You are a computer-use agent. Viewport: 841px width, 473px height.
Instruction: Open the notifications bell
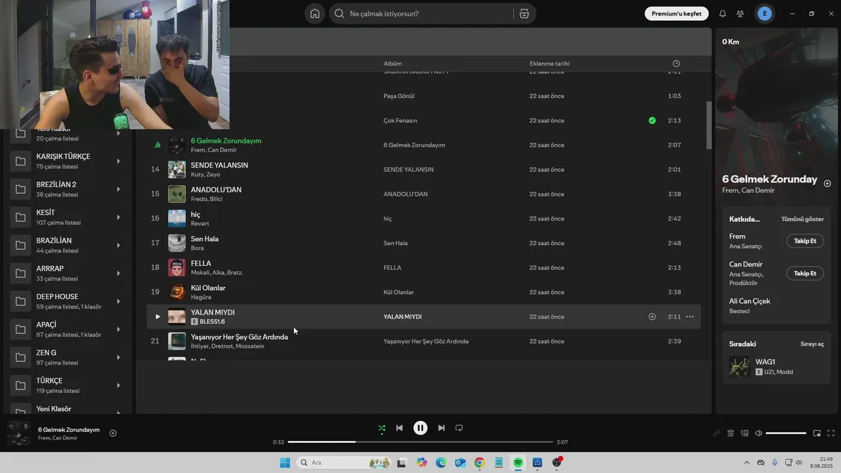pos(723,14)
